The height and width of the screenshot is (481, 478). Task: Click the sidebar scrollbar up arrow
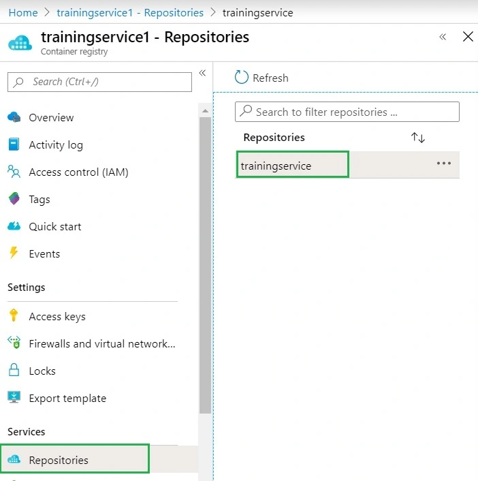tap(205, 111)
